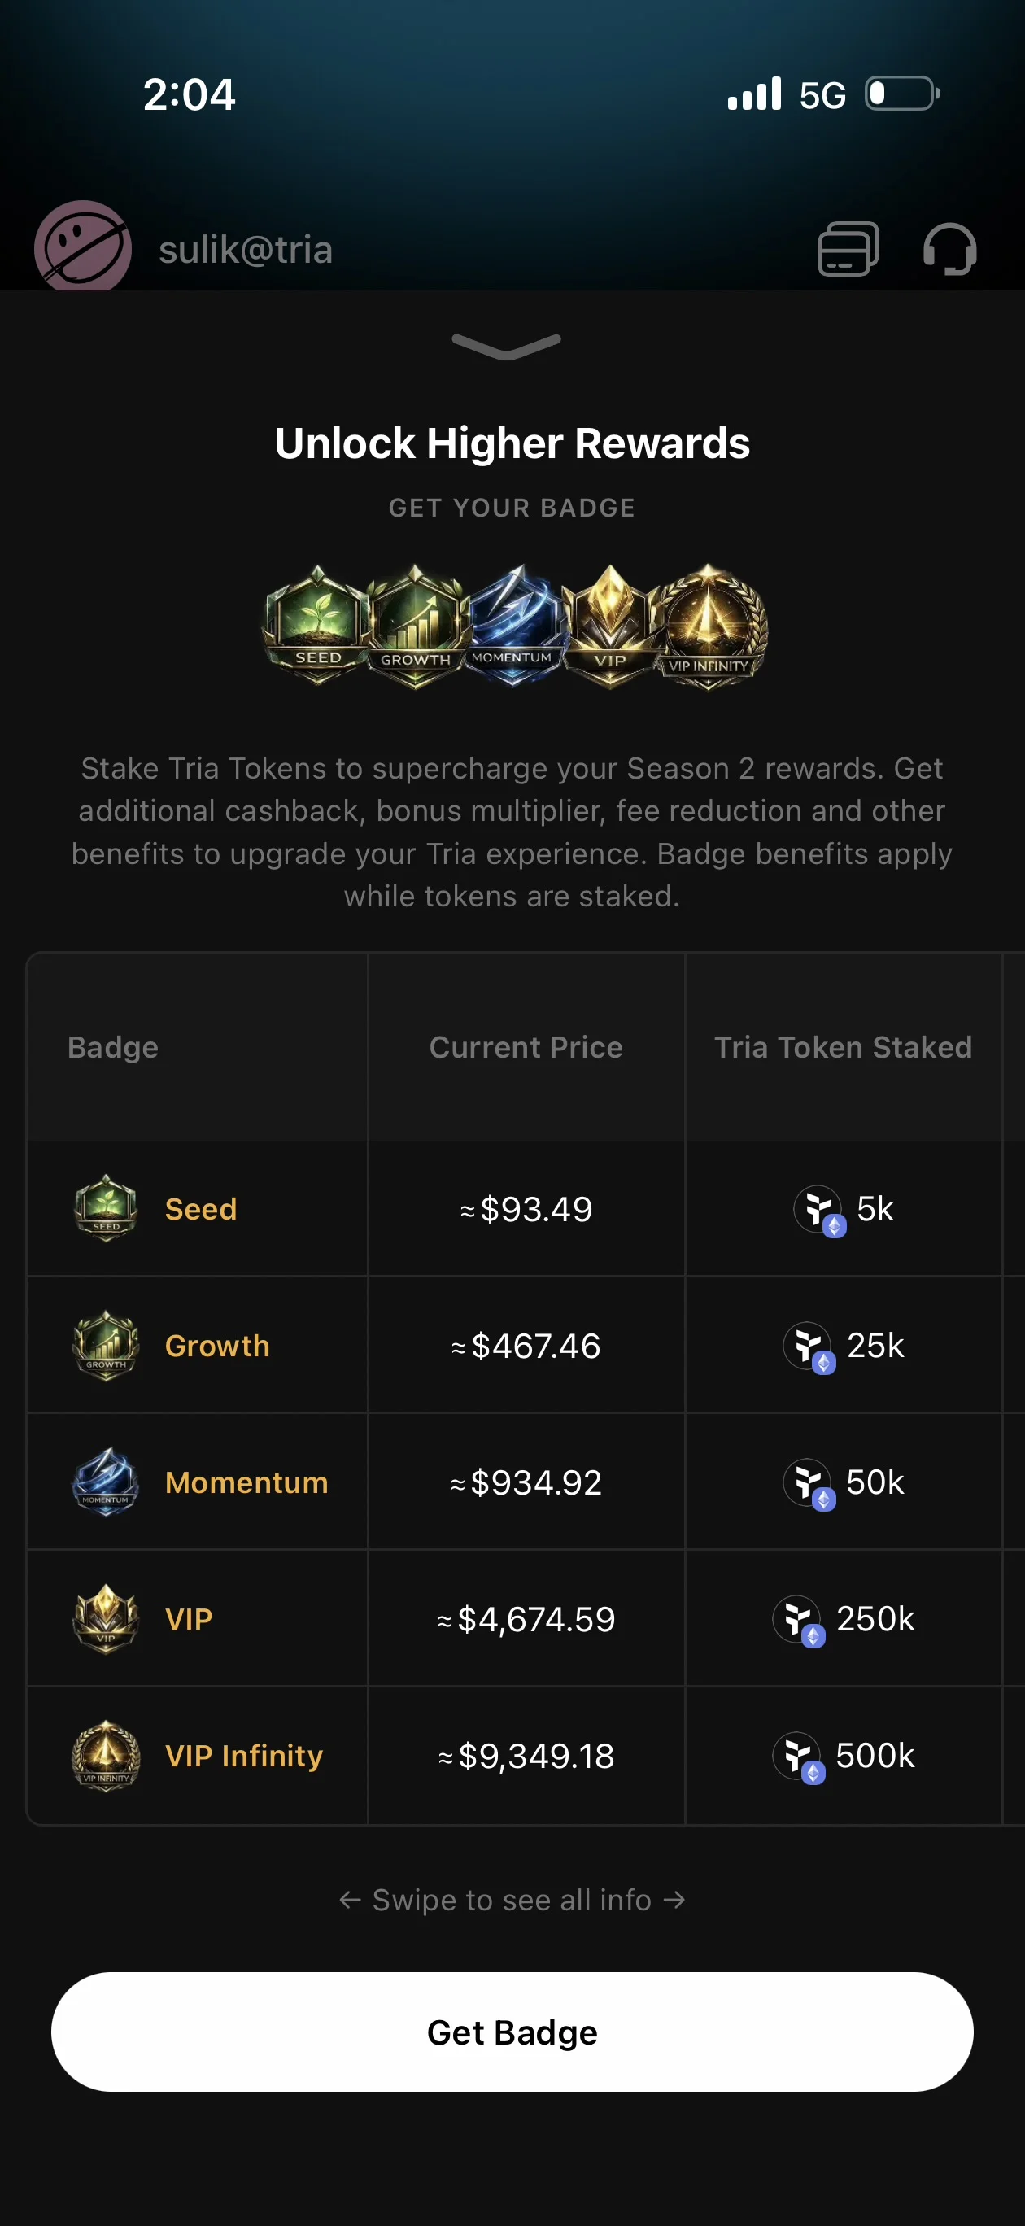Tap the Badge column header
Screen dimensions: 1025x2226
pyautogui.click(x=112, y=1047)
